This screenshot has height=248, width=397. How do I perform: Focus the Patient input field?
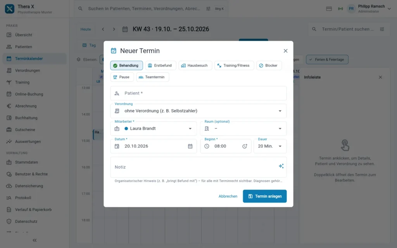point(198,93)
